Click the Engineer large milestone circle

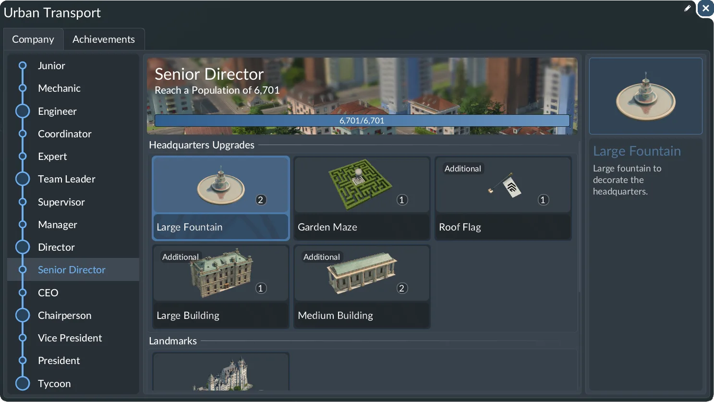tap(23, 111)
